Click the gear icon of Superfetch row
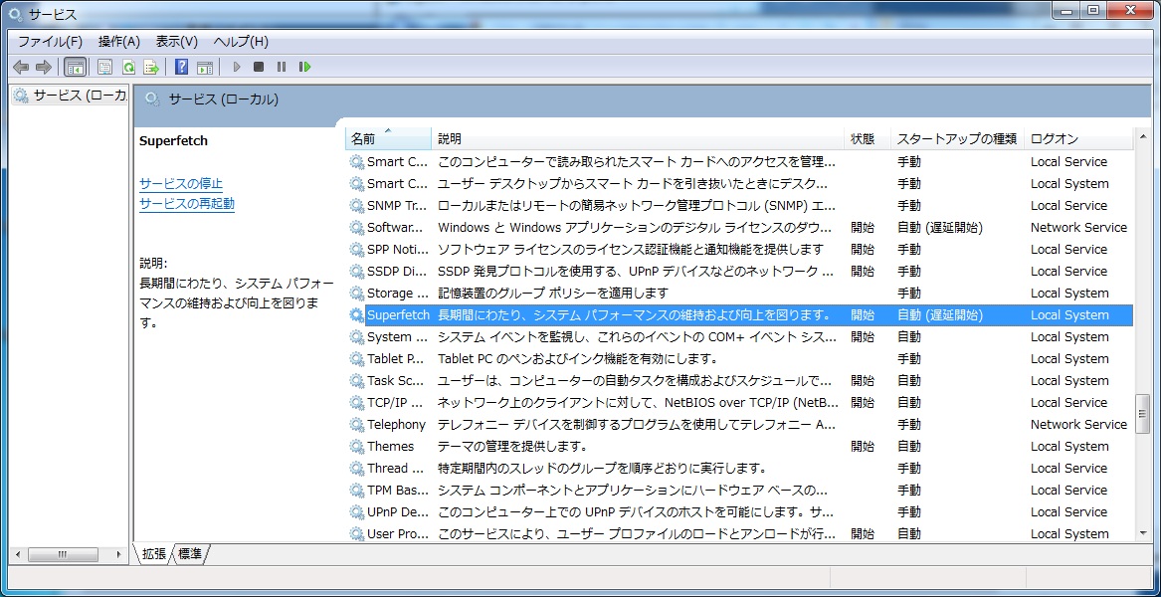1161x597 pixels. (357, 314)
